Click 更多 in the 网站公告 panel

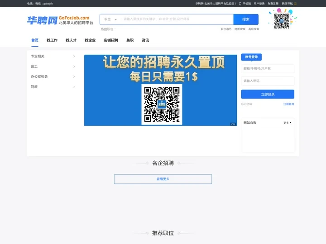[287, 123]
